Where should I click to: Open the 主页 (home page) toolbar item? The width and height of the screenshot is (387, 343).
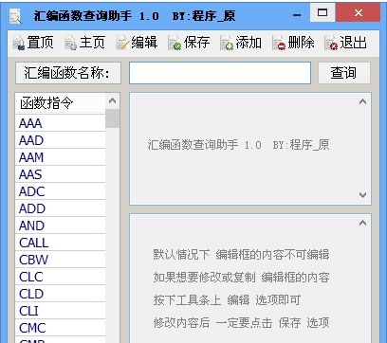pyautogui.click(x=84, y=43)
